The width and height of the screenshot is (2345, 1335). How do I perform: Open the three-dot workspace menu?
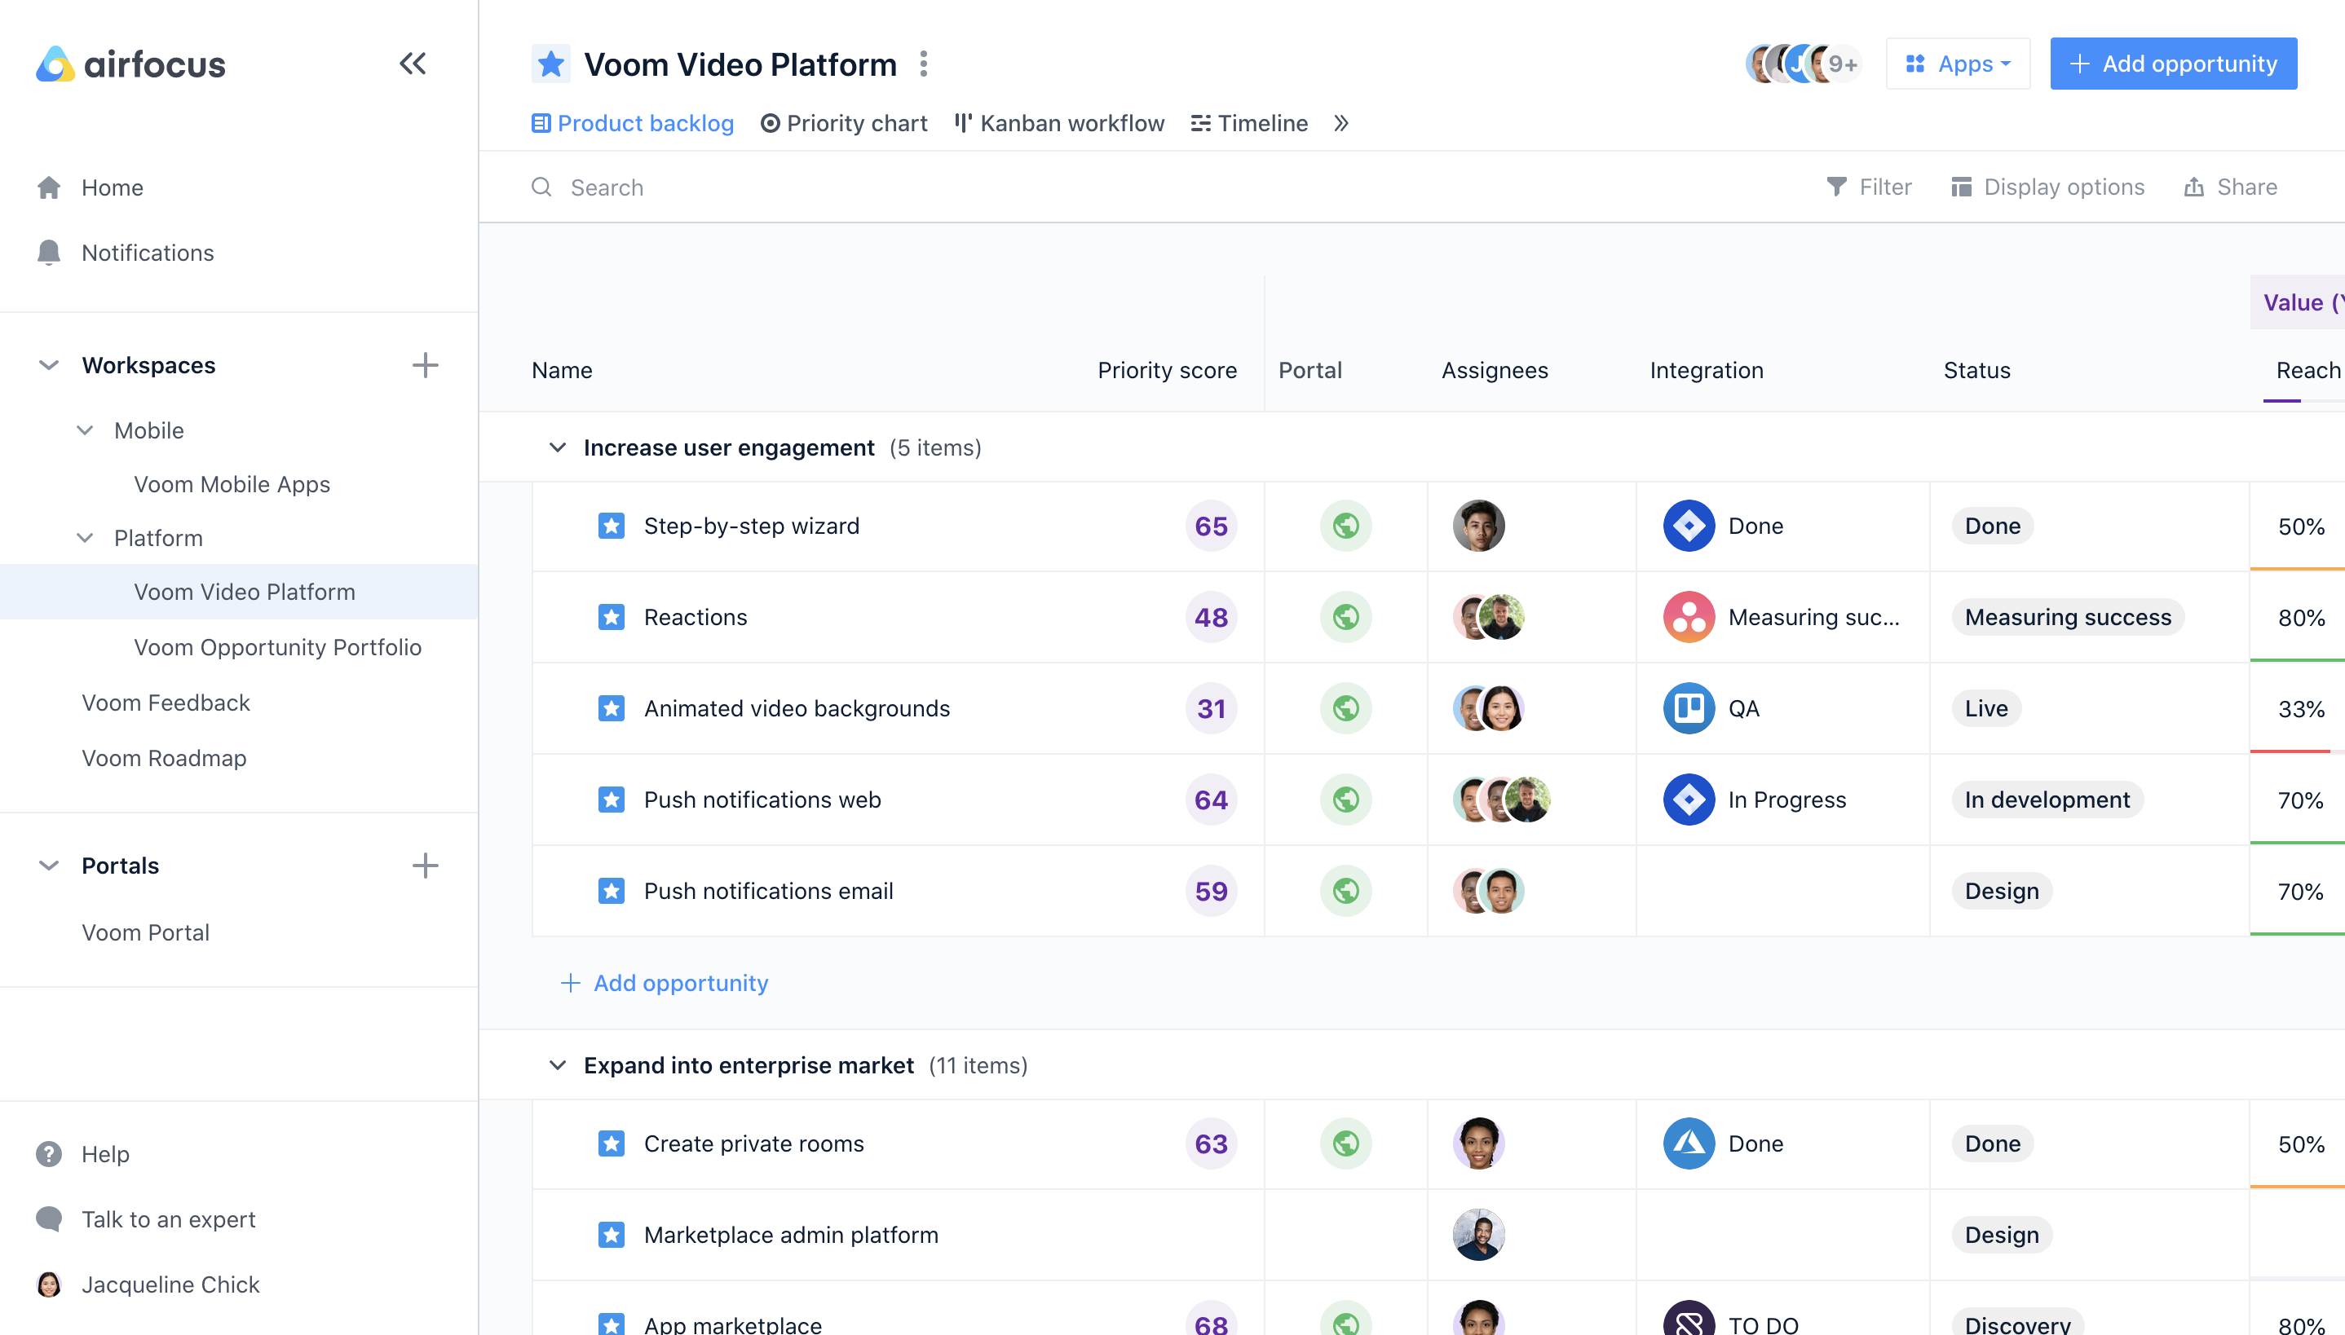point(924,64)
